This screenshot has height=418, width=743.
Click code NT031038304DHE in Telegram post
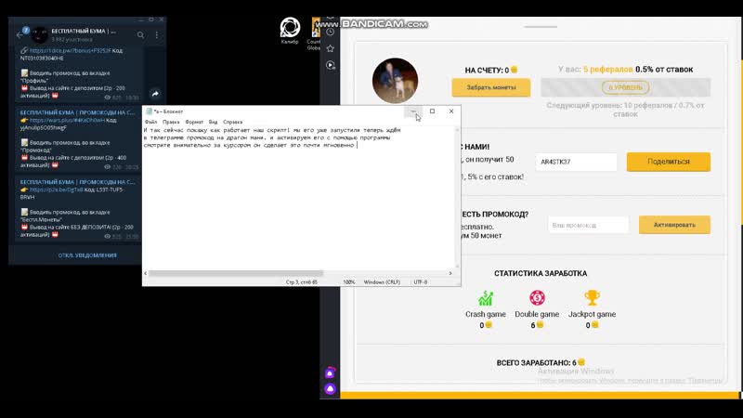pyautogui.click(x=42, y=59)
